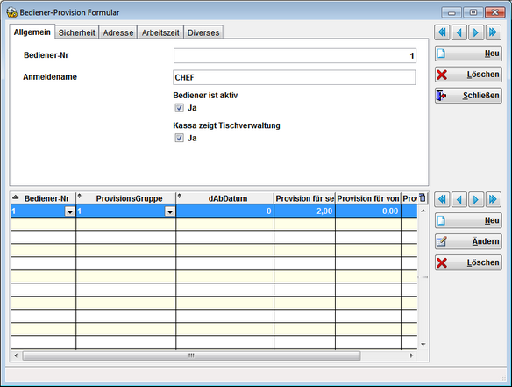Select the cell showing 0,00

click(x=368, y=211)
